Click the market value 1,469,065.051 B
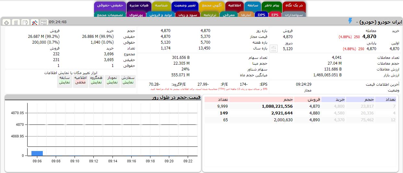This screenshot has height=173, width=403. [327, 75]
